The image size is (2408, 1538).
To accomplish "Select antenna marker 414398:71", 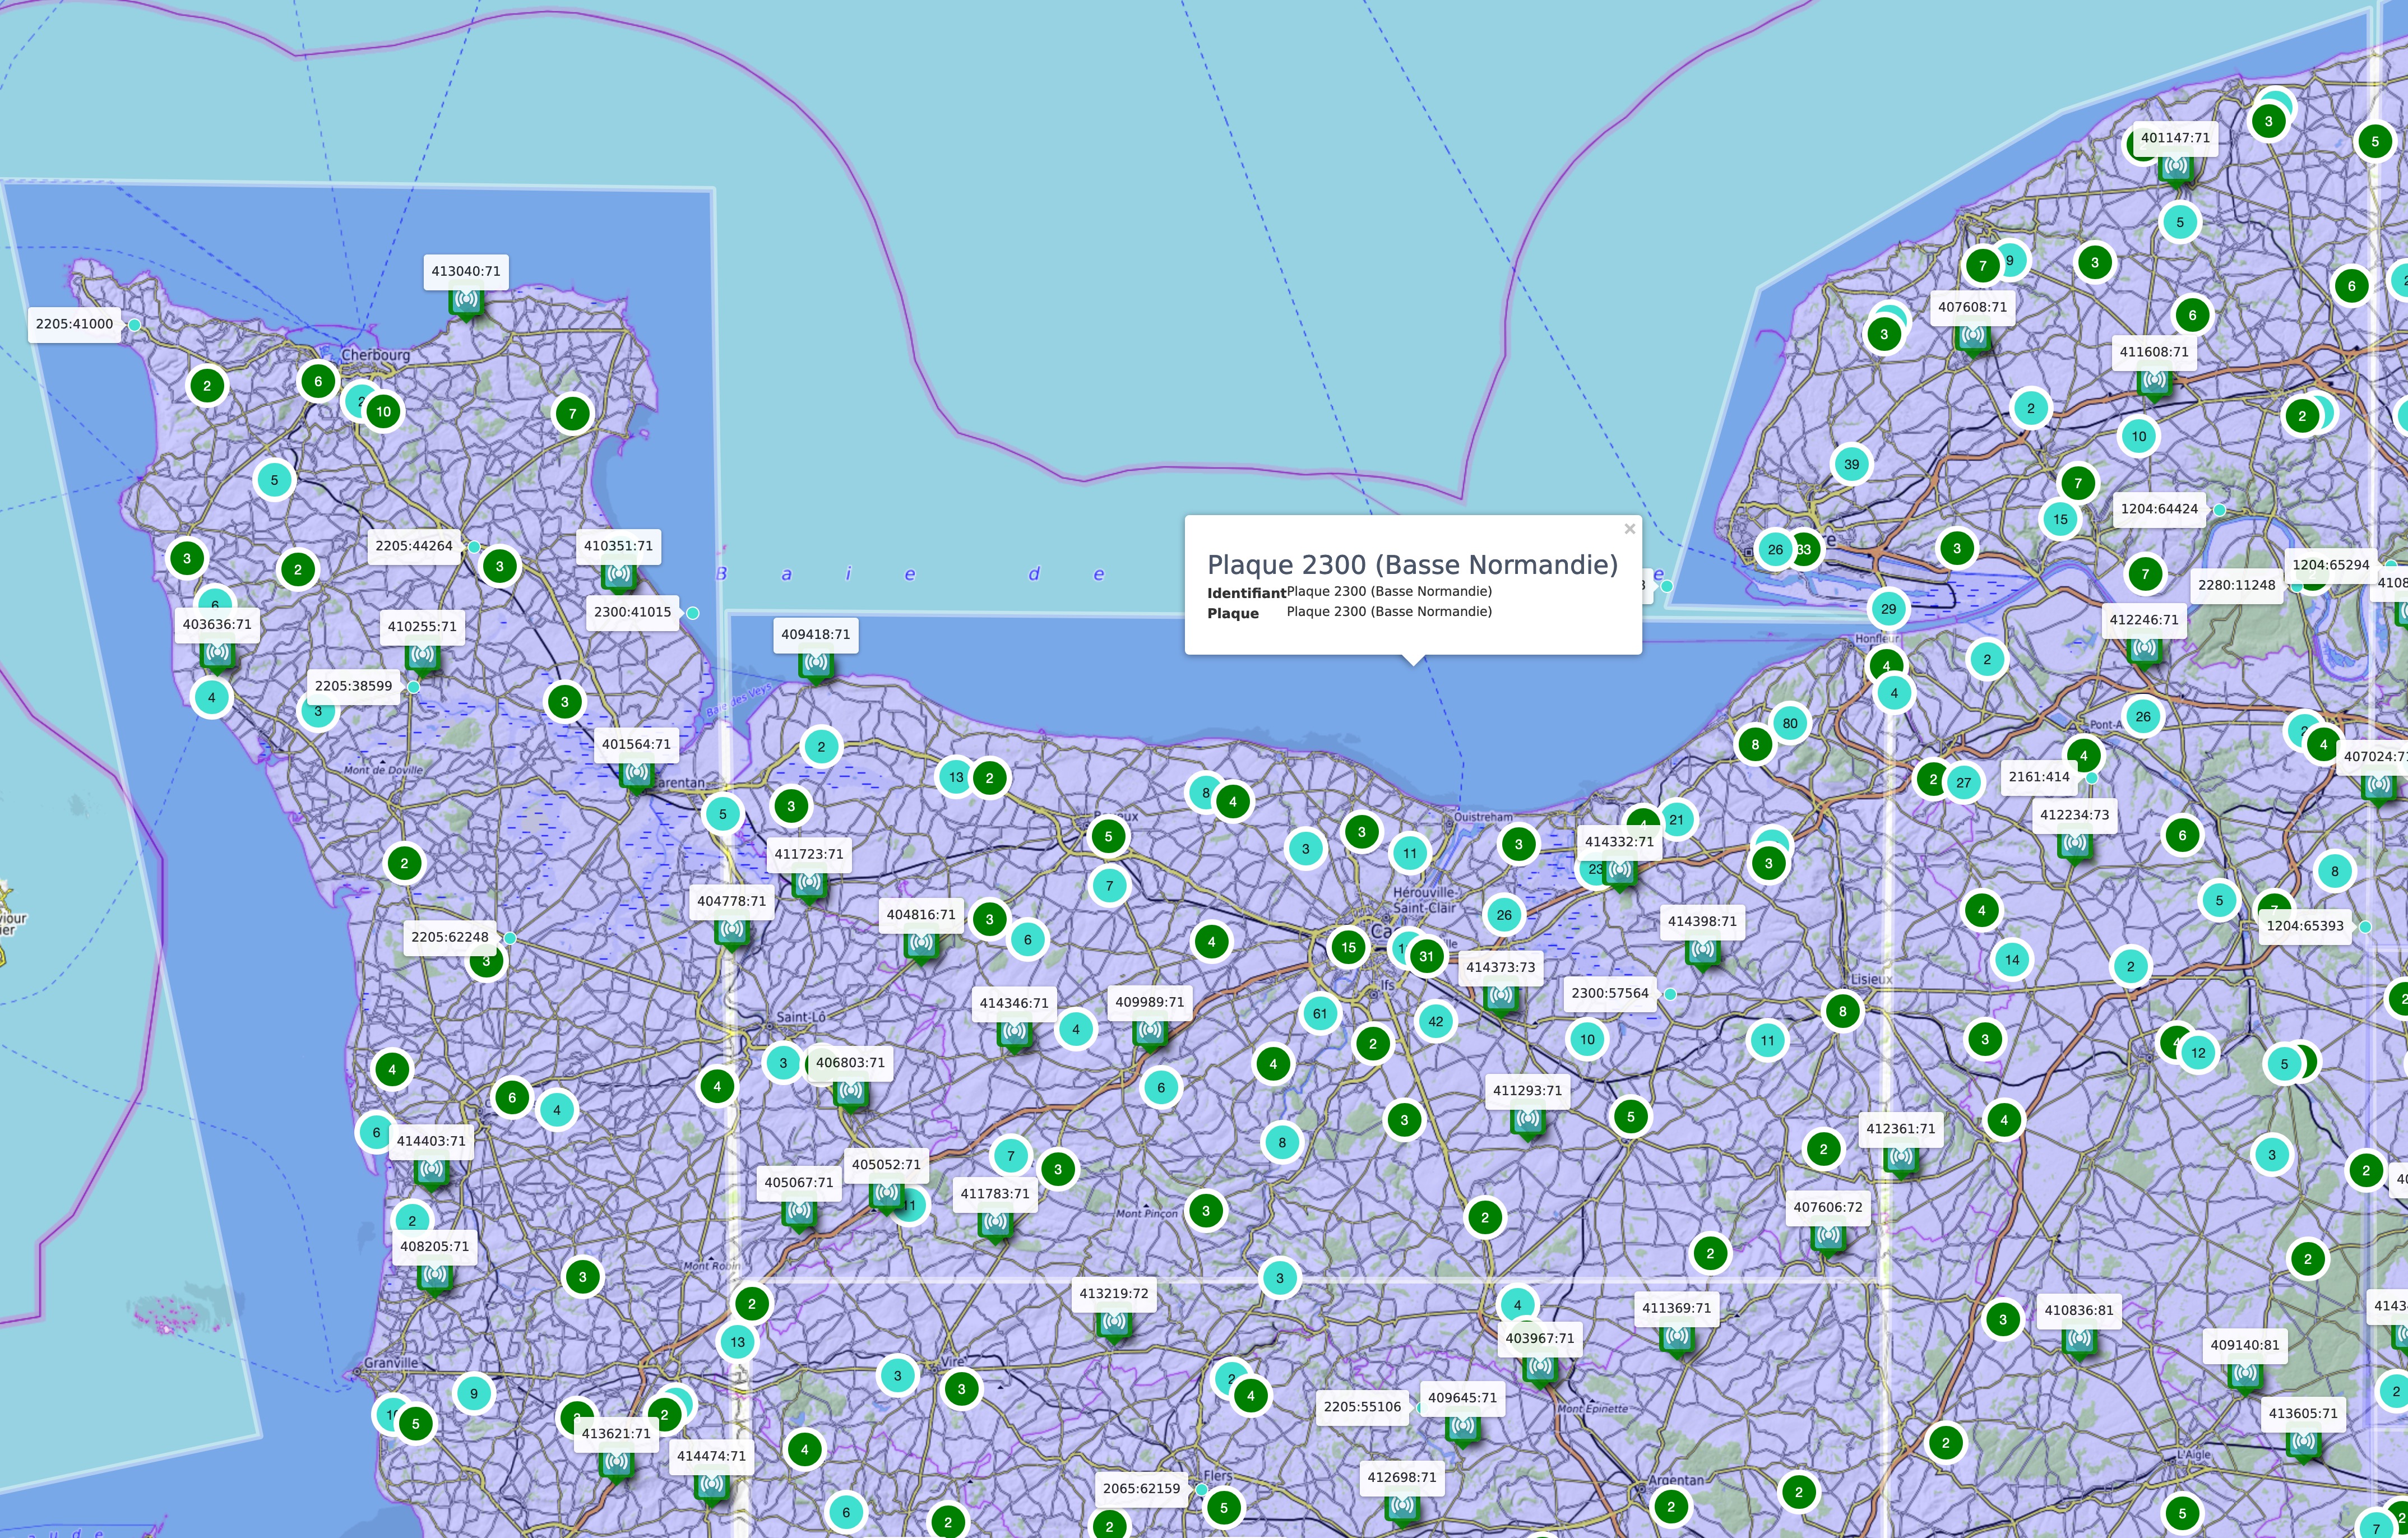I will coord(1702,952).
